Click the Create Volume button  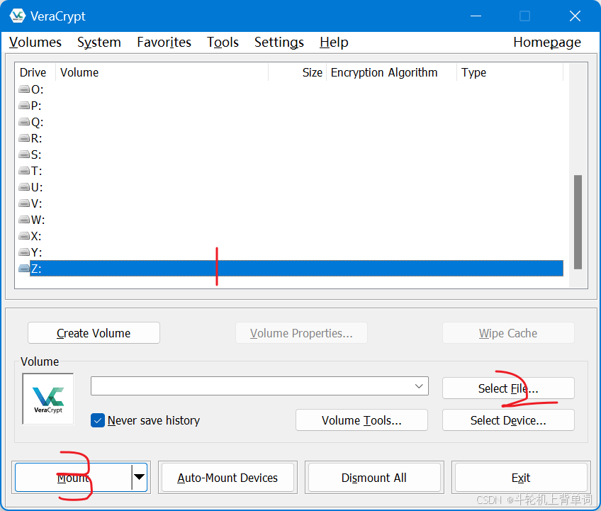point(94,332)
